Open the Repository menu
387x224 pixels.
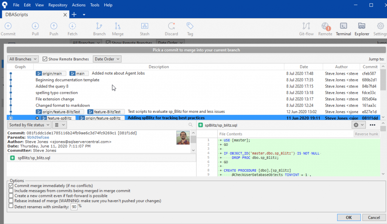(x=57, y=5)
